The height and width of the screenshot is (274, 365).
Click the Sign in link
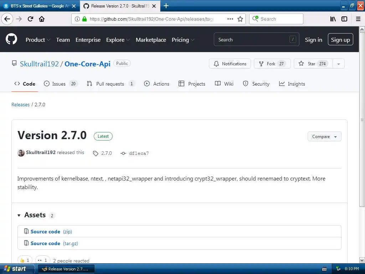[314, 40]
